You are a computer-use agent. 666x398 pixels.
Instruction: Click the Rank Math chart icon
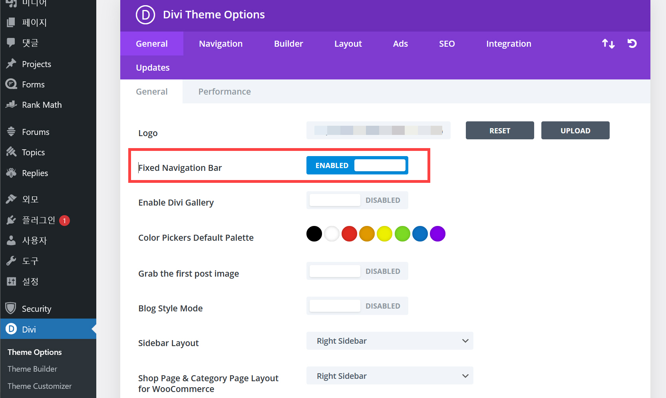11,105
